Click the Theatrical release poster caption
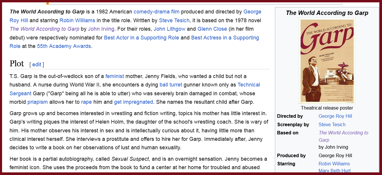382x175 pixels. [327, 108]
